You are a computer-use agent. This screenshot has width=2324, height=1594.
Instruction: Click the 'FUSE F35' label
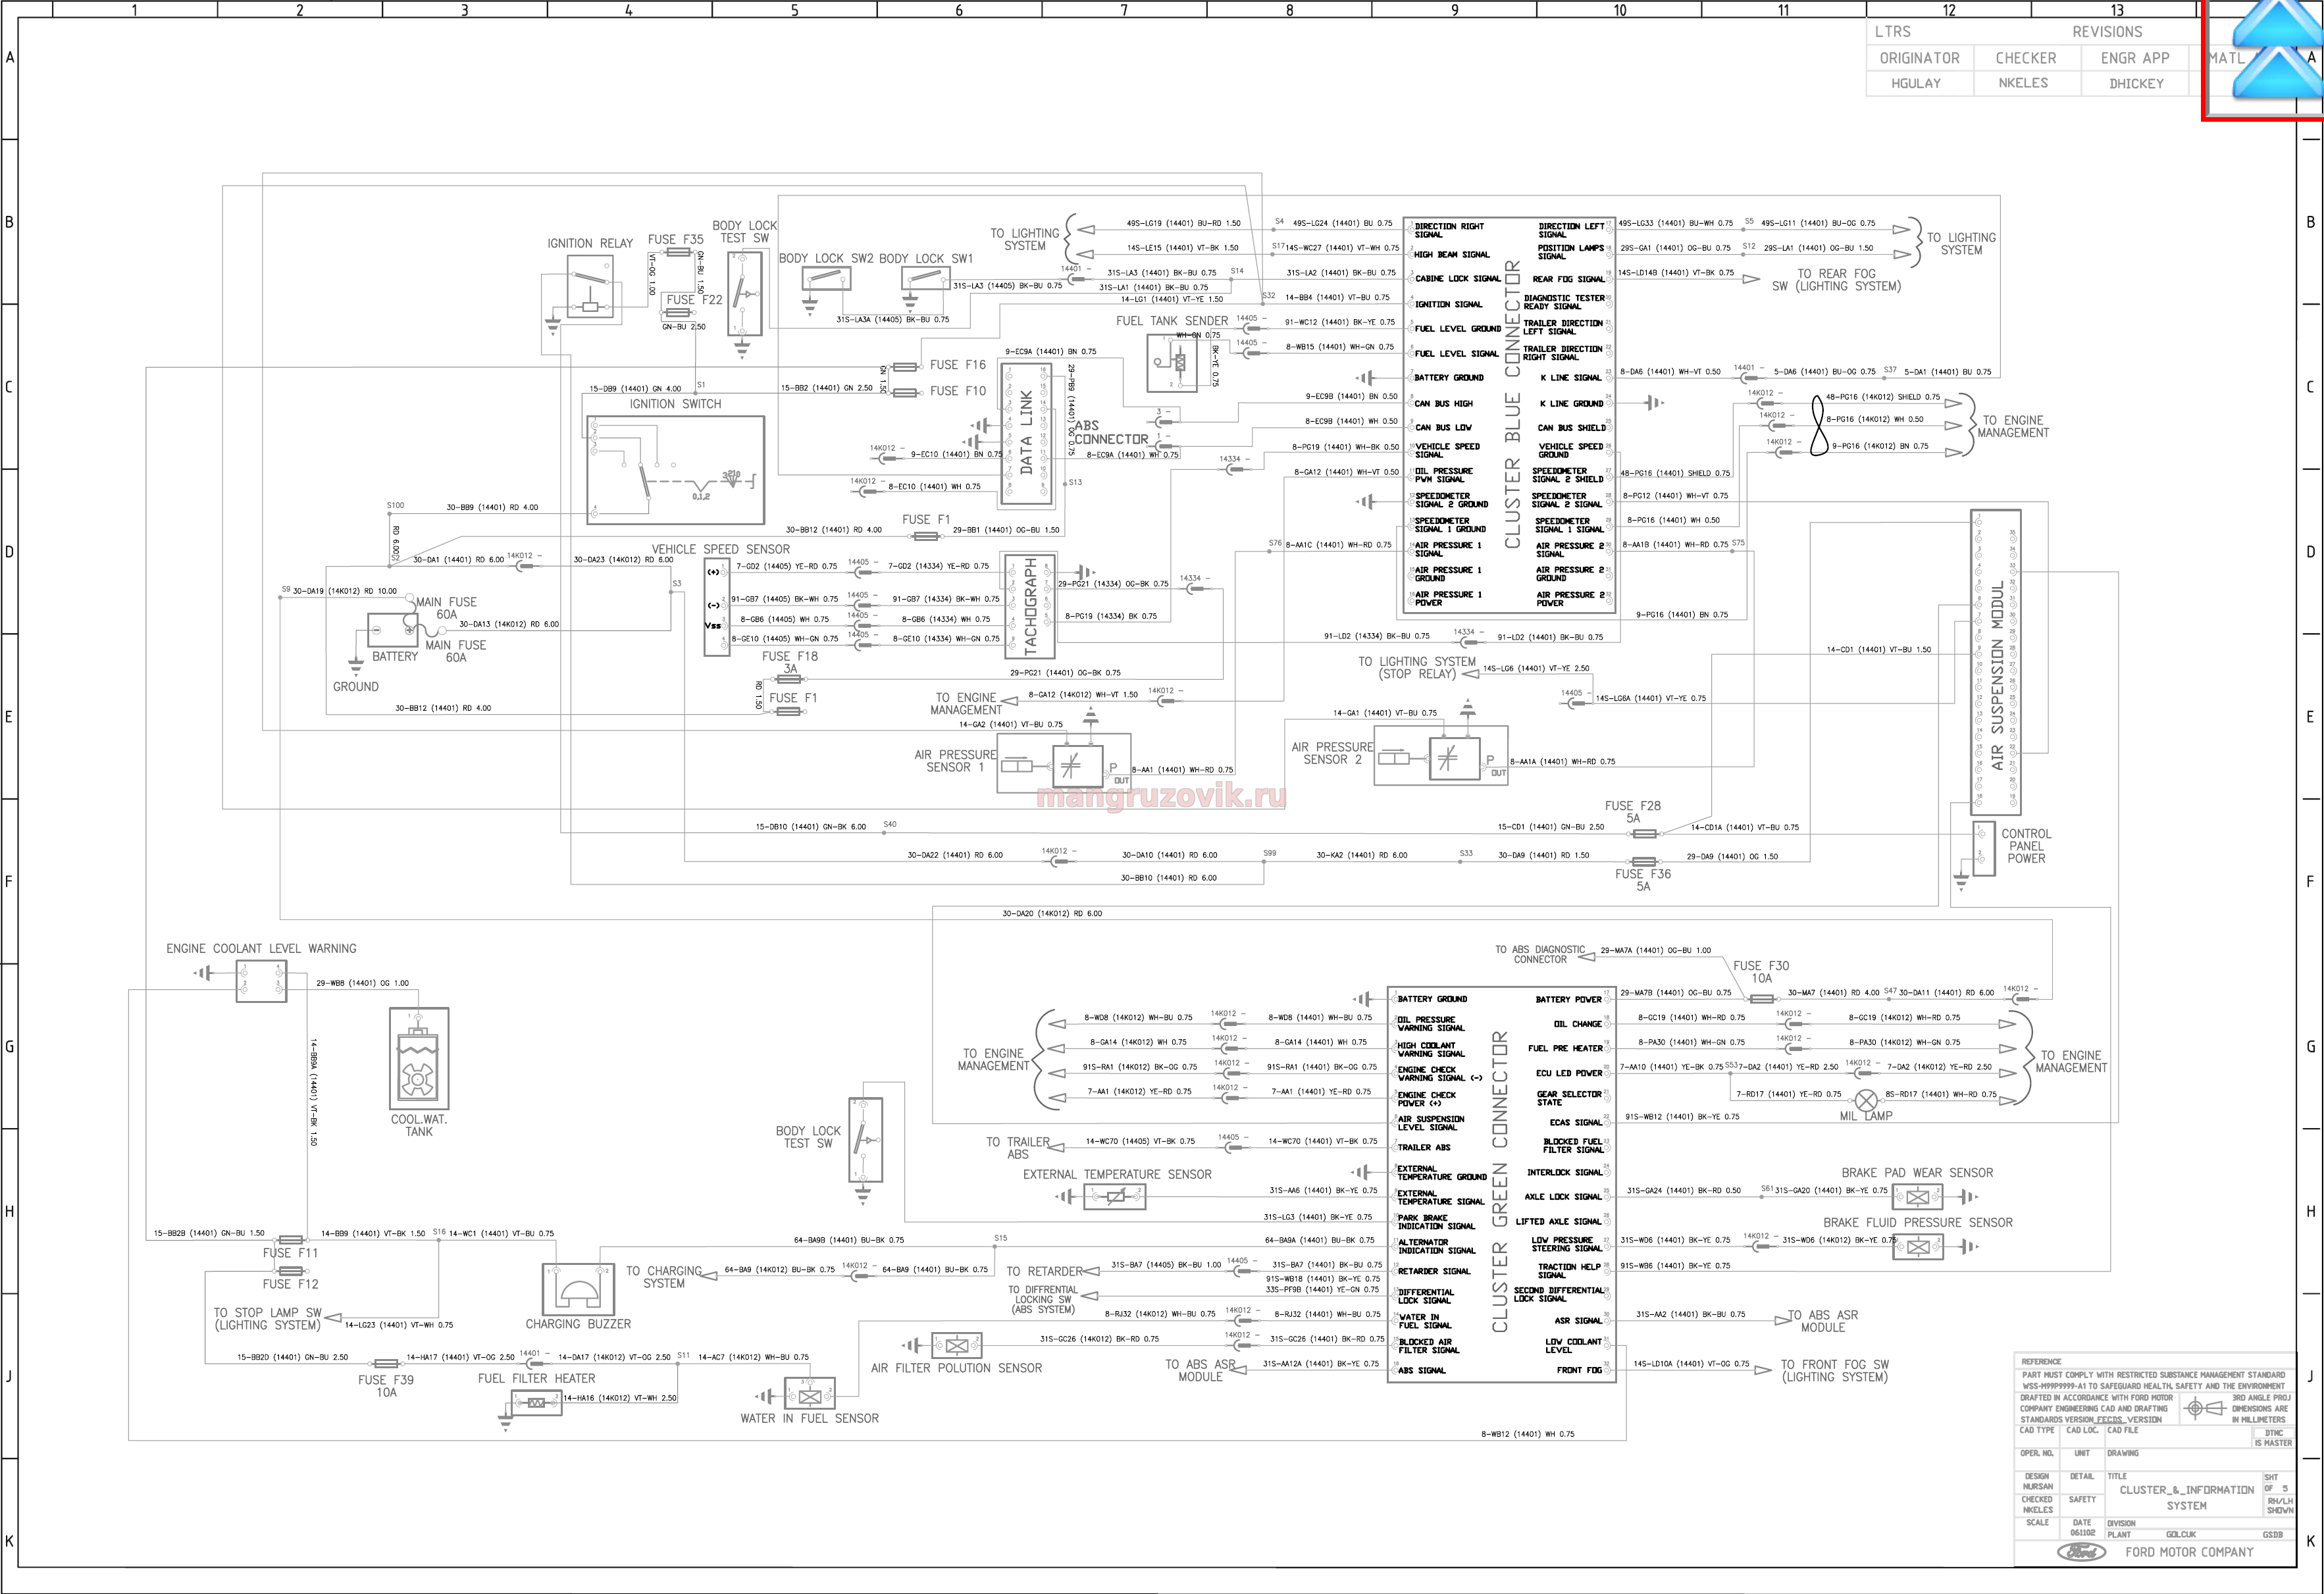pos(676,239)
